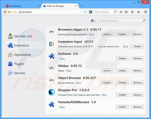The image size is (151, 119).
Task: Click the Browsers+Apps+1.1 extension icon
Action: (x=51, y=32)
